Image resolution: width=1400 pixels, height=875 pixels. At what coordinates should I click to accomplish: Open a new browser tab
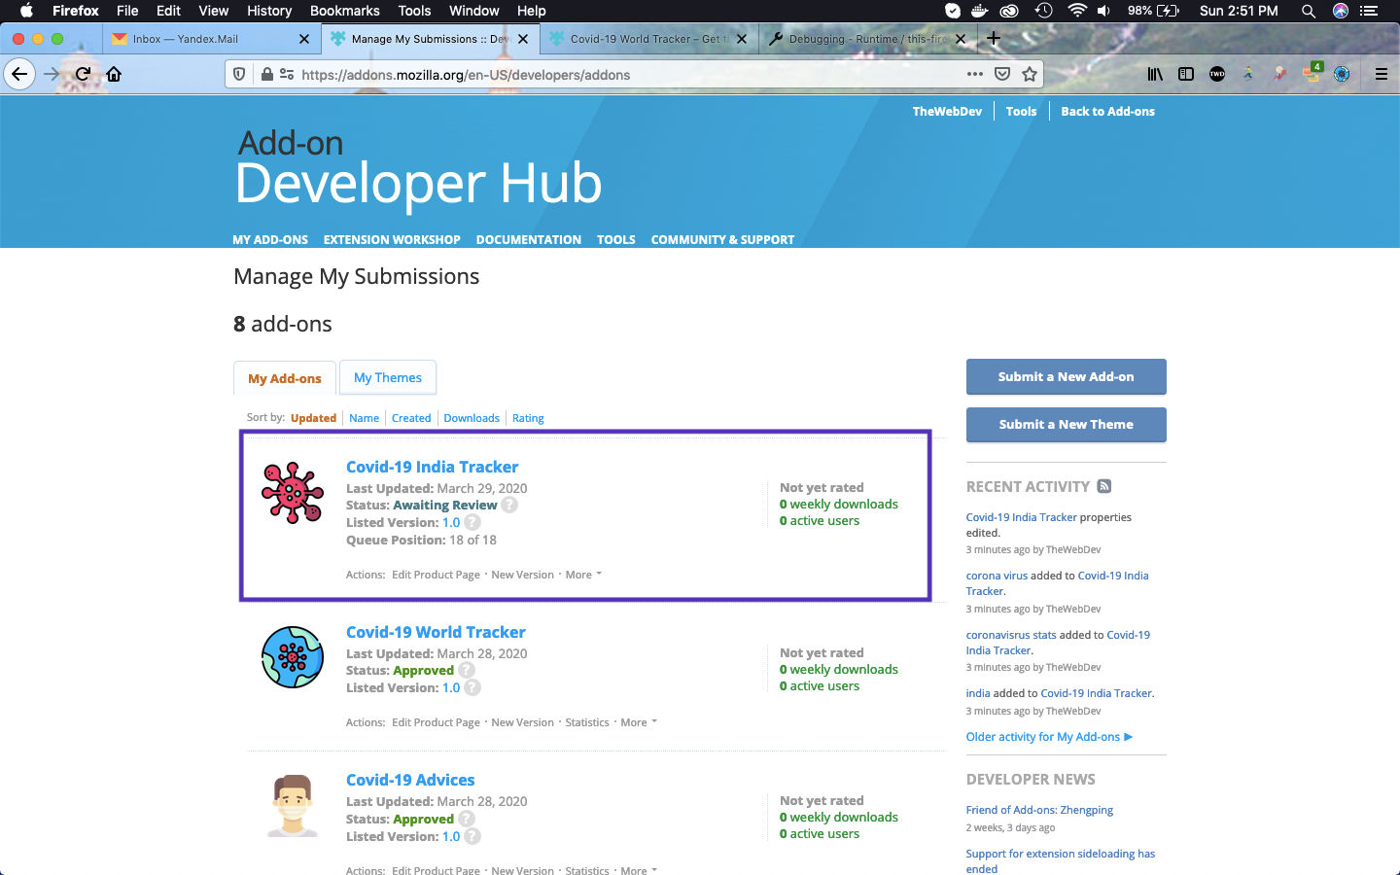(x=993, y=39)
